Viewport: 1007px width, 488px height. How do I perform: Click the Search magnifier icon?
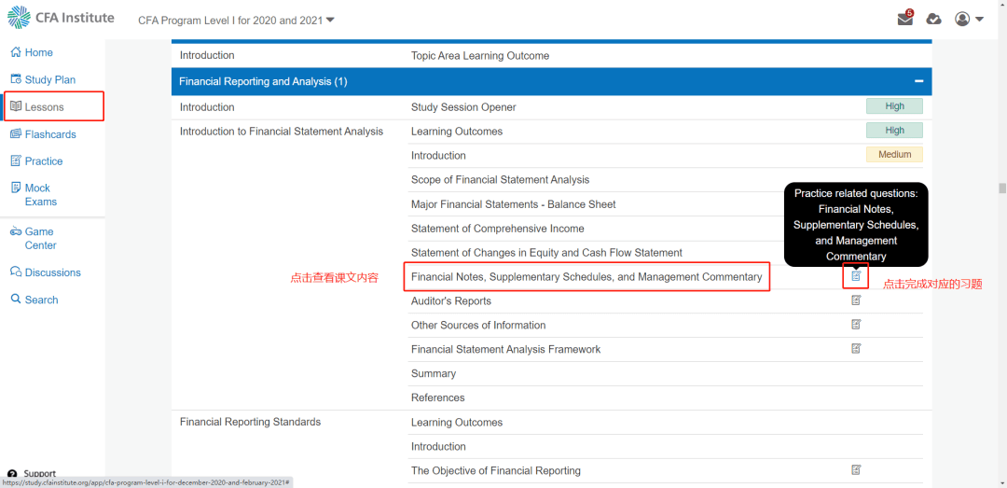(x=16, y=299)
